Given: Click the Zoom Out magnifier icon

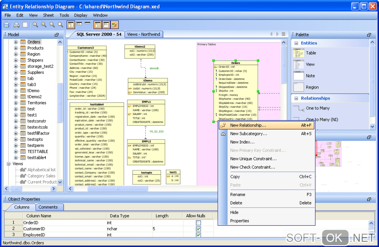Looking at the screenshot, I should (52, 25).
